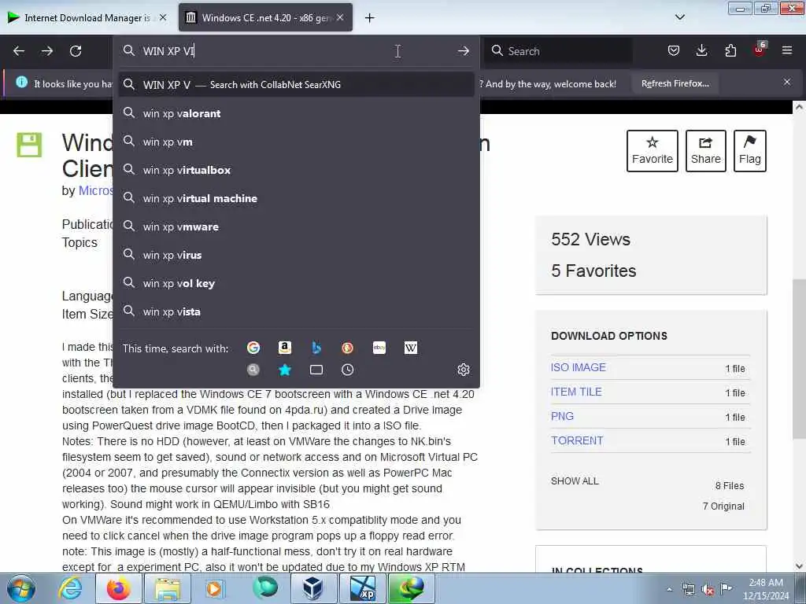Screen dimensions: 806x604
Task: Open the TORRENT download link
Action: point(577,440)
